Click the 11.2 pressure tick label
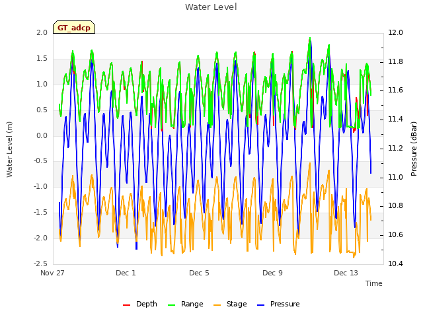The height and width of the screenshot is (317, 423). coord(395,148)
